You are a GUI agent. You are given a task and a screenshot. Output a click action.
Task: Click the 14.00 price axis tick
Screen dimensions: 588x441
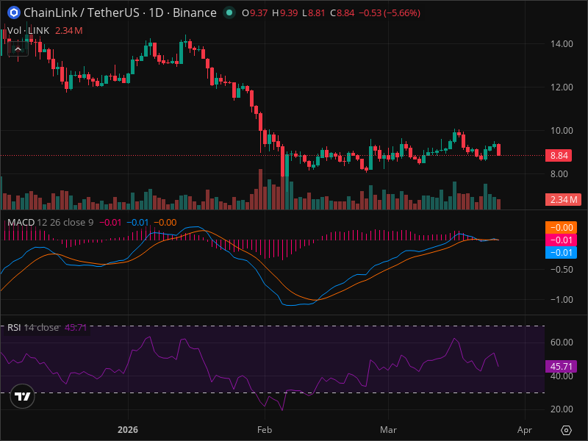pos(562,44)
